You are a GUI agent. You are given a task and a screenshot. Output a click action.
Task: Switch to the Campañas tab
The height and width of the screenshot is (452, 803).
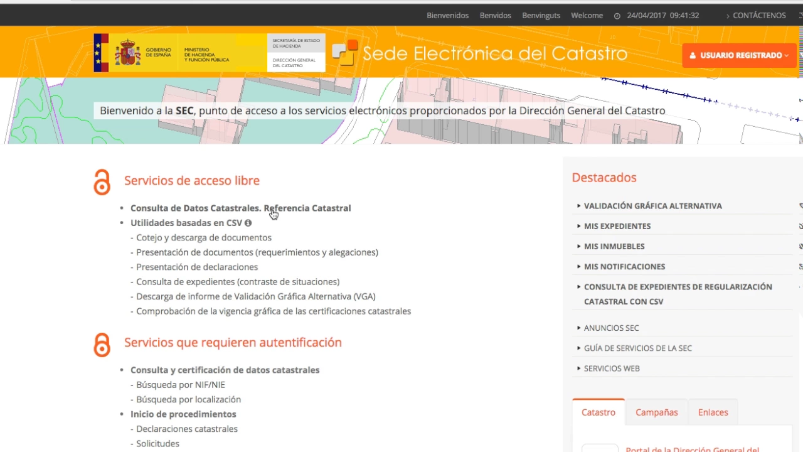(x=657, y=412)
